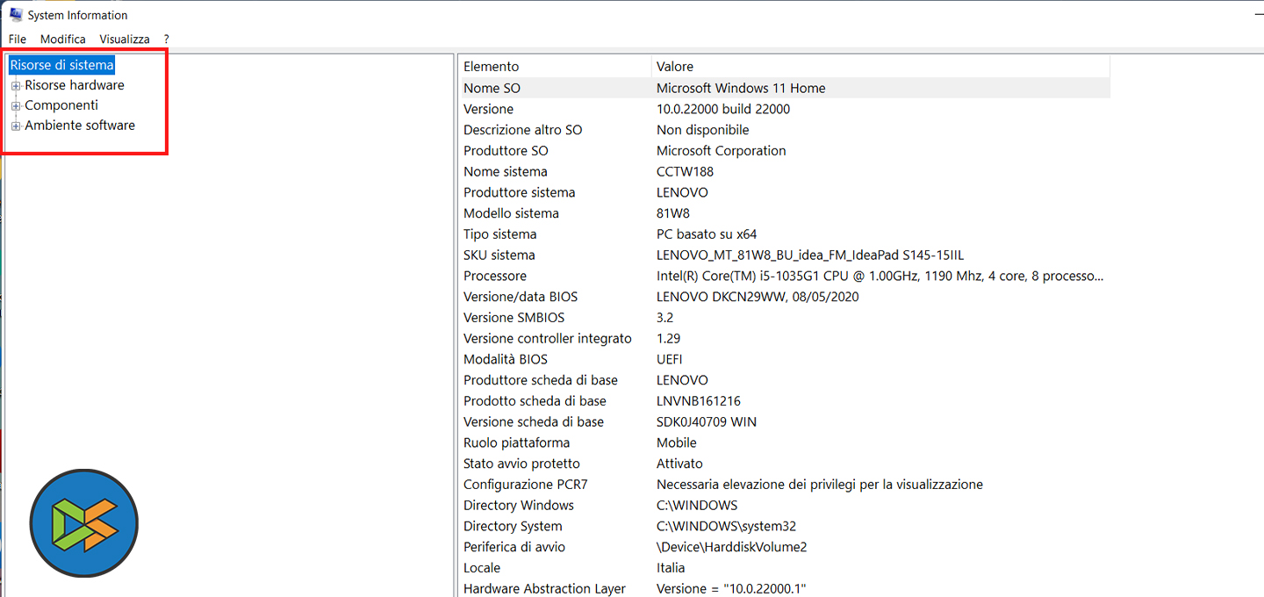Click the PC basato su x64 value

click(x=707, y=234)
